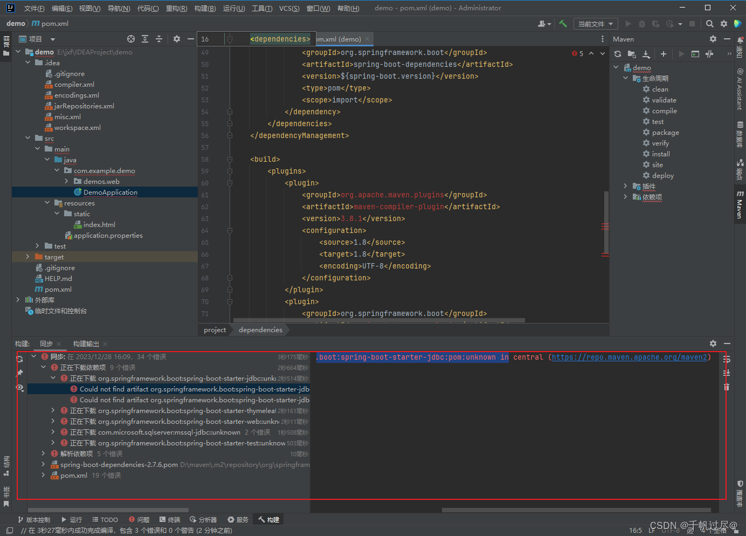Image resolution: width=746 pixels, height=536 pixels.
Task: Reload all Maven projects
Action: coord(618,54)
